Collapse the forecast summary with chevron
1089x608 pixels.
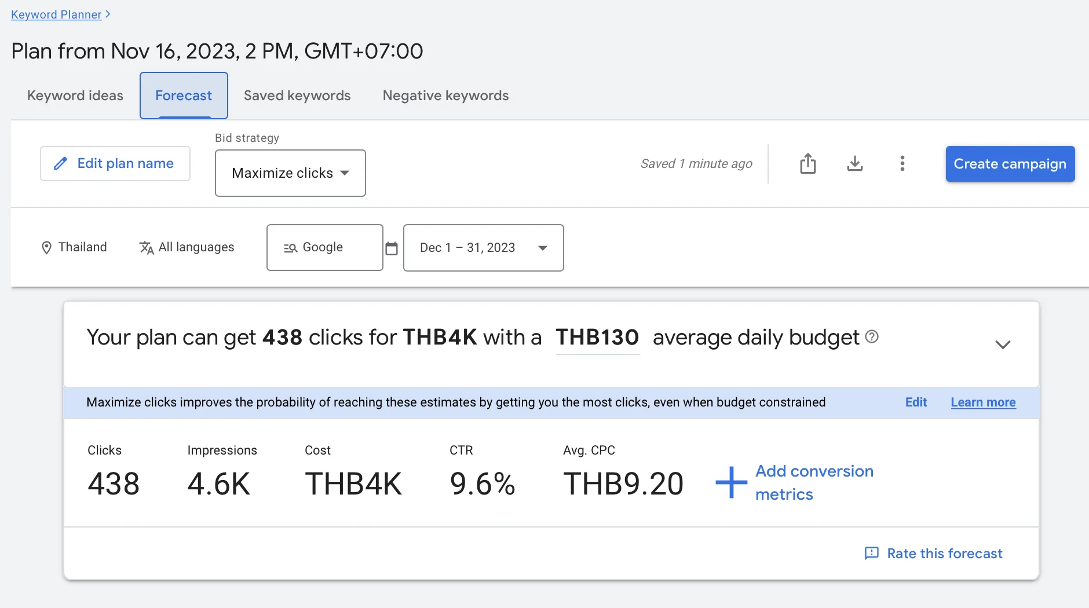coord(1003,345)
